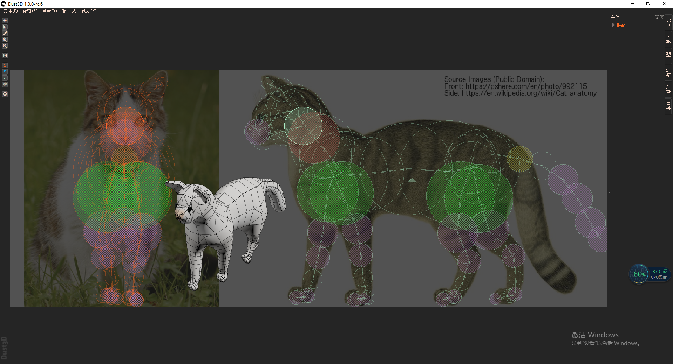Switch to the arrow select tool

(5, 27)
